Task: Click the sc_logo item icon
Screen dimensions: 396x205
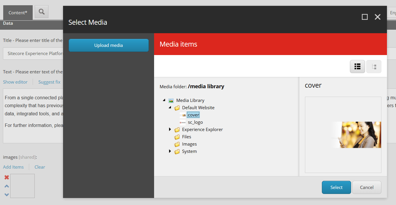Action: pos(182,122)
